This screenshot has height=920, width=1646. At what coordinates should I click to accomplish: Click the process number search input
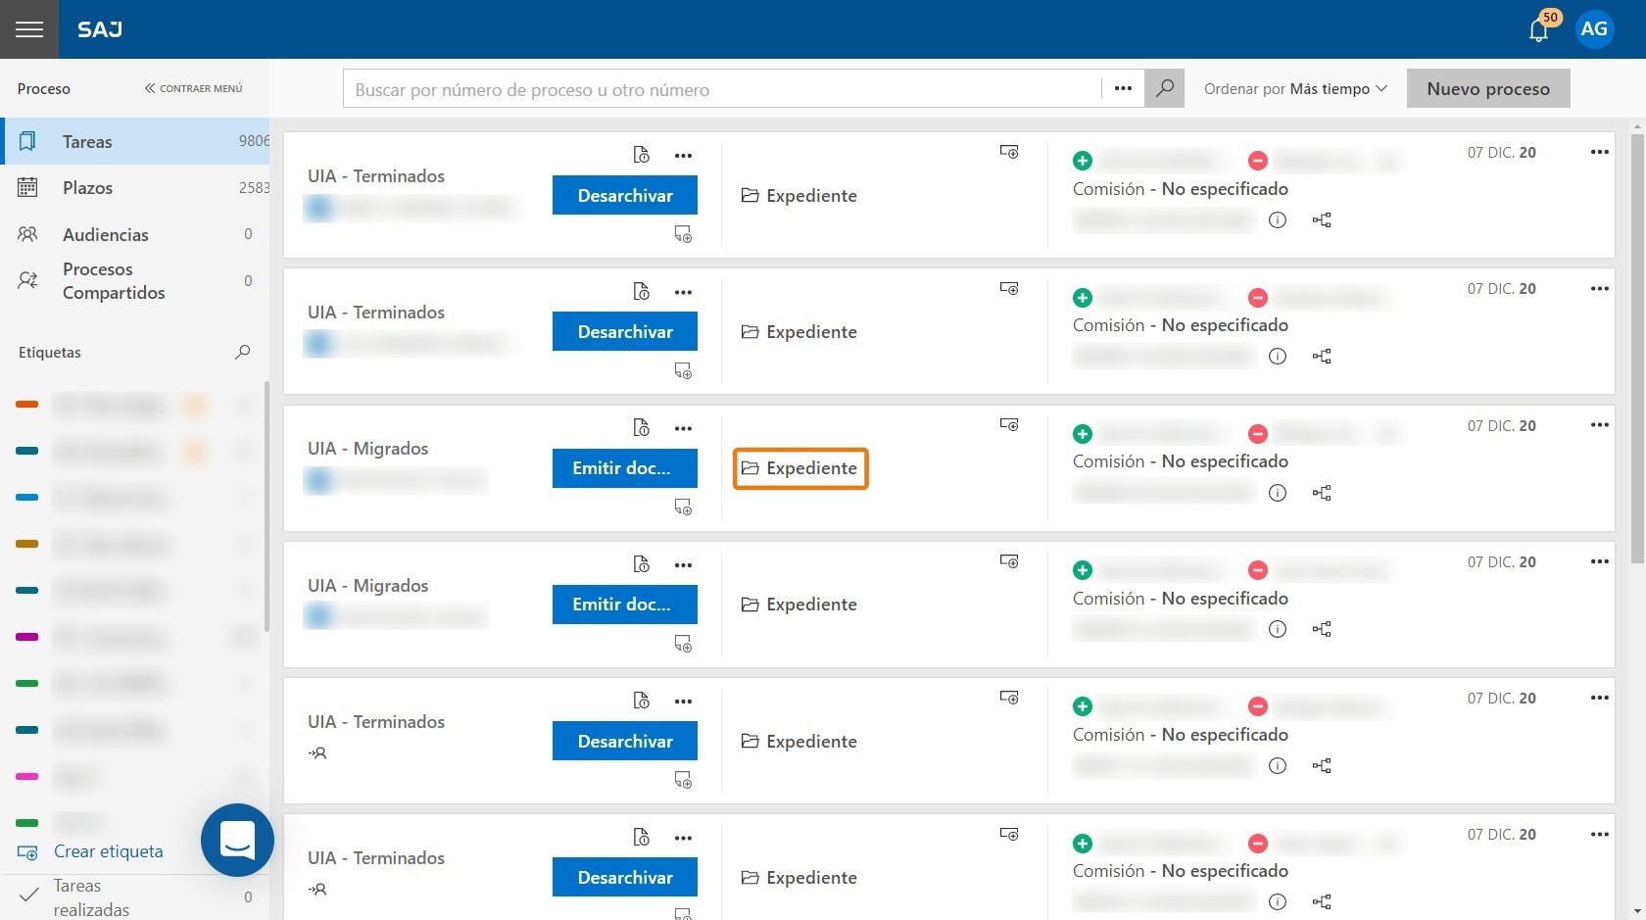pyautogui.click(x=722, y=89)
